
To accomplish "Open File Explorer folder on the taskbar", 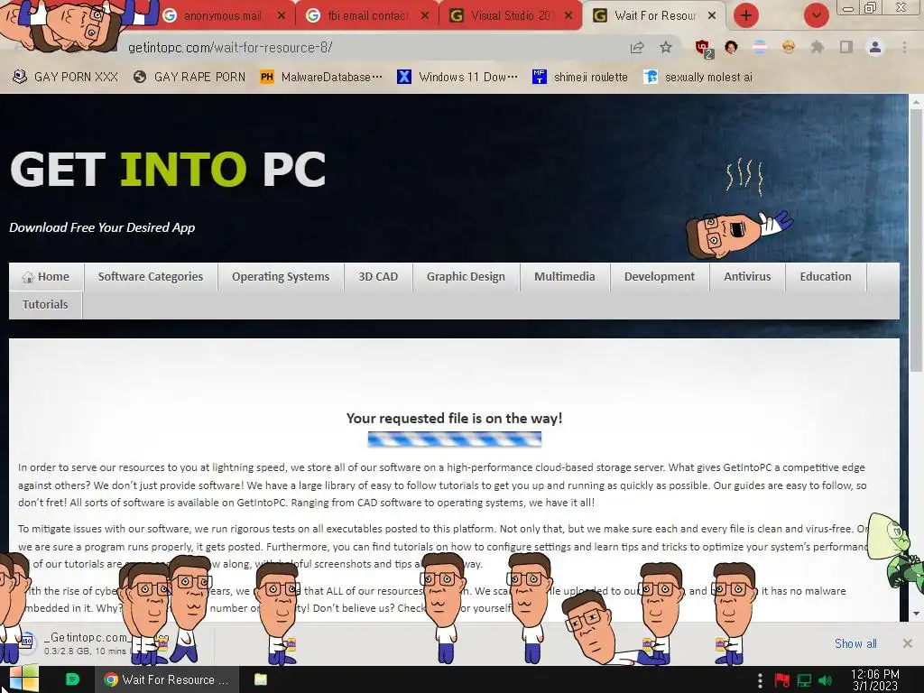I will 261,679.
